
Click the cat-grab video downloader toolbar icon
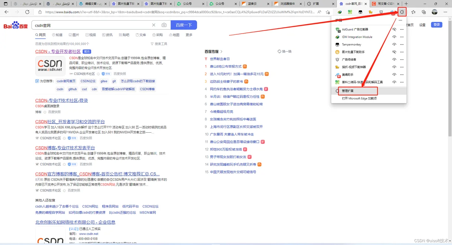tap(371, 12)
